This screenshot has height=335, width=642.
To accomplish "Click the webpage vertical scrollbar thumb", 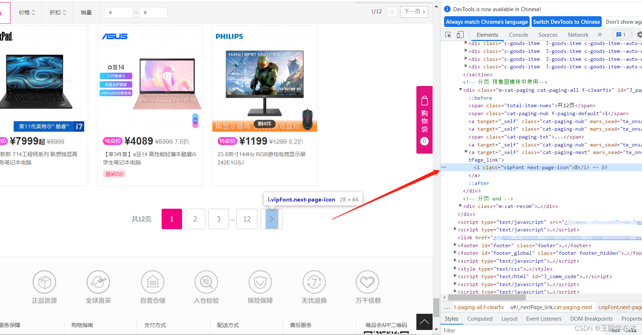I will (436, 307).
